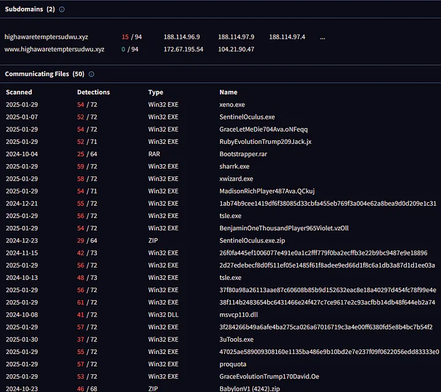Viewport: 441px width, 392px height.
Task: Click the Detections column header
Action: tap(93, 92)
